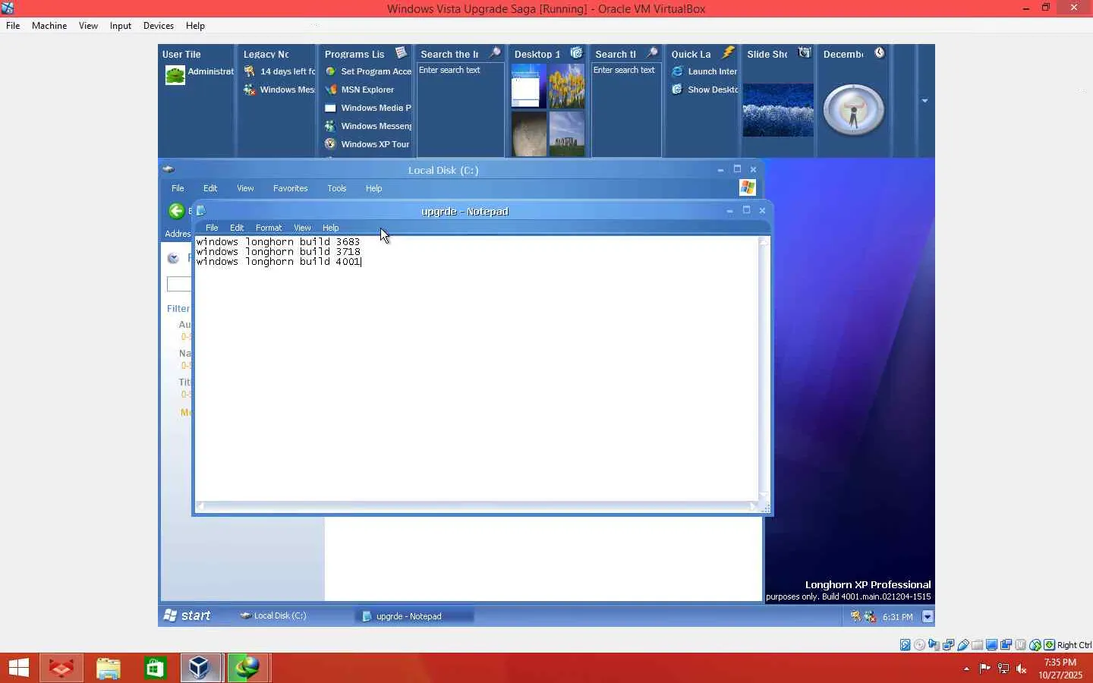Image resolution: width=1093 pixels, height=683 pixels.
Task: Open the Store app on host taskbar
Action: (155, 668)
